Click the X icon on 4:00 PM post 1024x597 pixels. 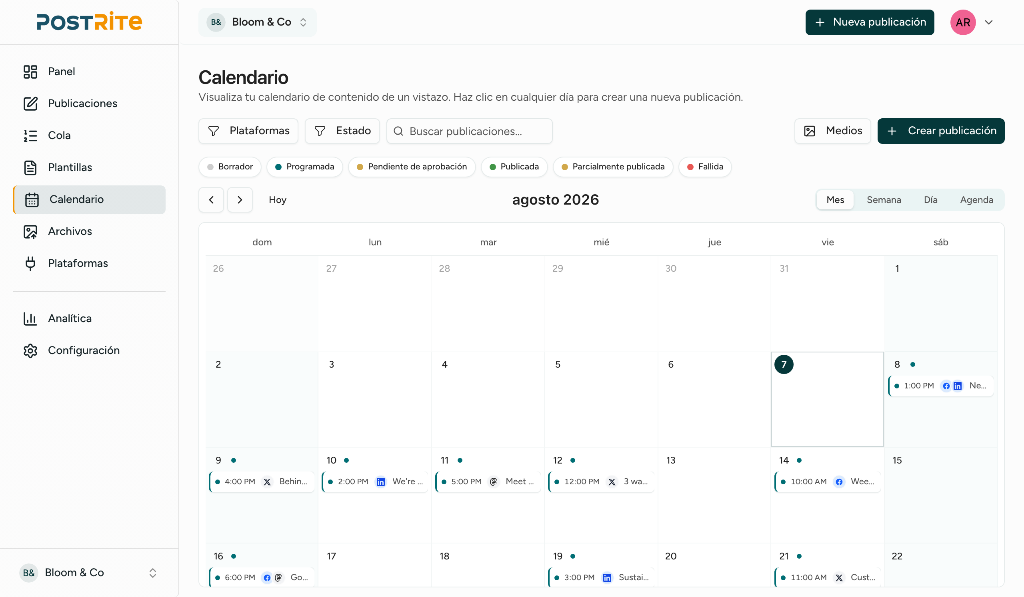(267, 482)
